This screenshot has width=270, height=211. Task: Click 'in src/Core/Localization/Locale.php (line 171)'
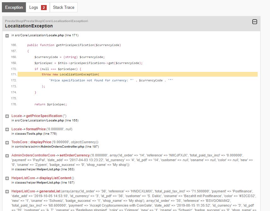[x=45, y=35]
